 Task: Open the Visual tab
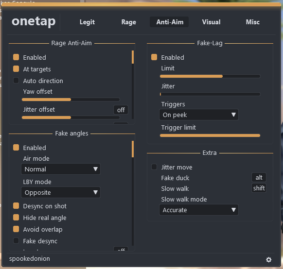click(x=211, y=22)
